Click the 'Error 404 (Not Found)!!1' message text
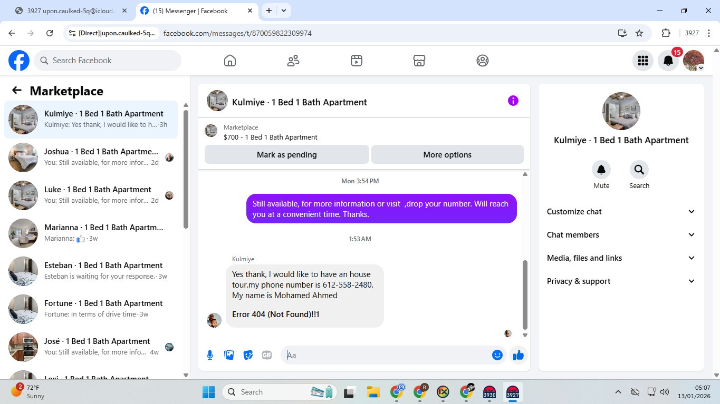Image resolution: width=720 pixels, height=404 pixels. point(276,314)
